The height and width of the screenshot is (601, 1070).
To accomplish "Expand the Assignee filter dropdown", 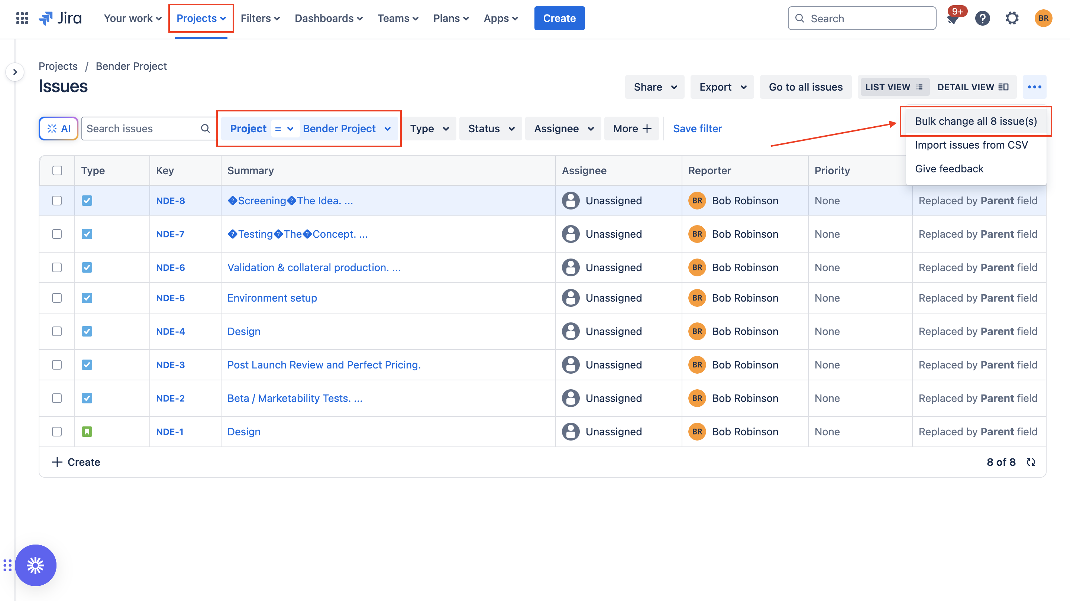I will click(x=563, y=128).
